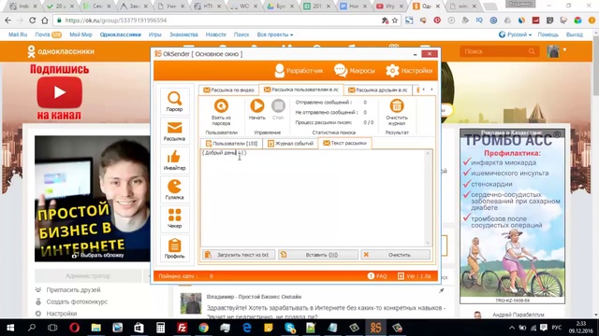
Task: Open Макросы in the OkSender header
Action: [x=355, y=71]
